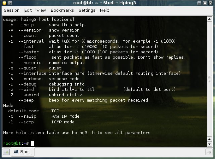Open the Session menu
Viewport: 215px width, 159px height.
[12, 10]
